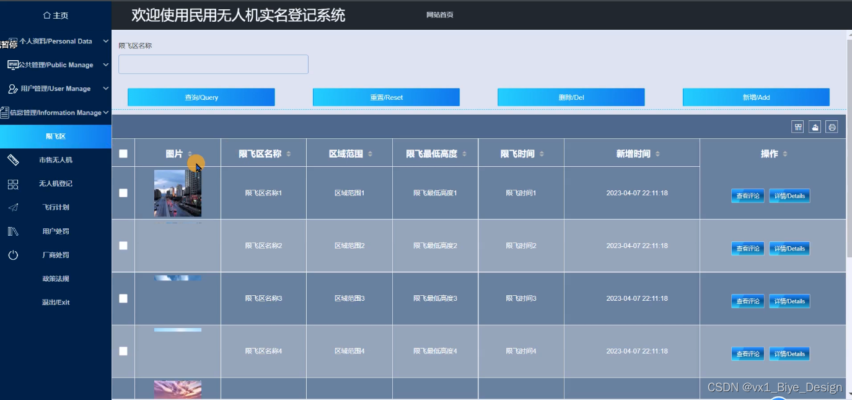
Task: Click the street photo thumbnail in row 1
Action: tap(178, 193)
